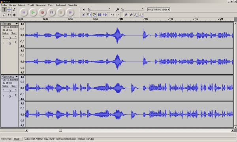The height and width of the screenshot is (142, 237).
Task: Click the 909-EN left channel waveform peak
Action: click(117, 35)
